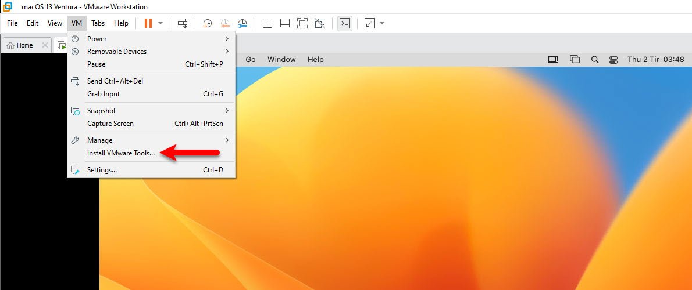Click the date and time Thu 2 Tir 03:48
The width and height of the screenshot is (692, 290).
click(x=656, y=59)
